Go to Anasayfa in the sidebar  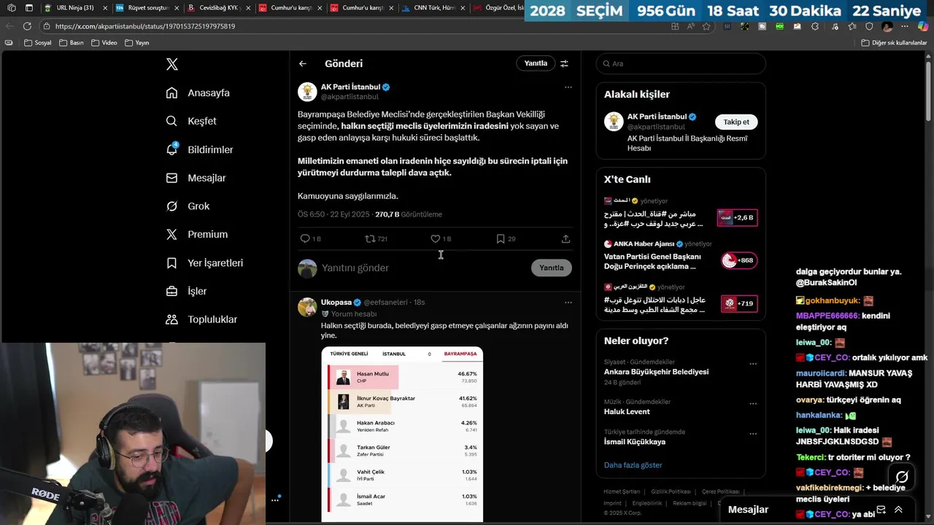(x=198, y=93)
